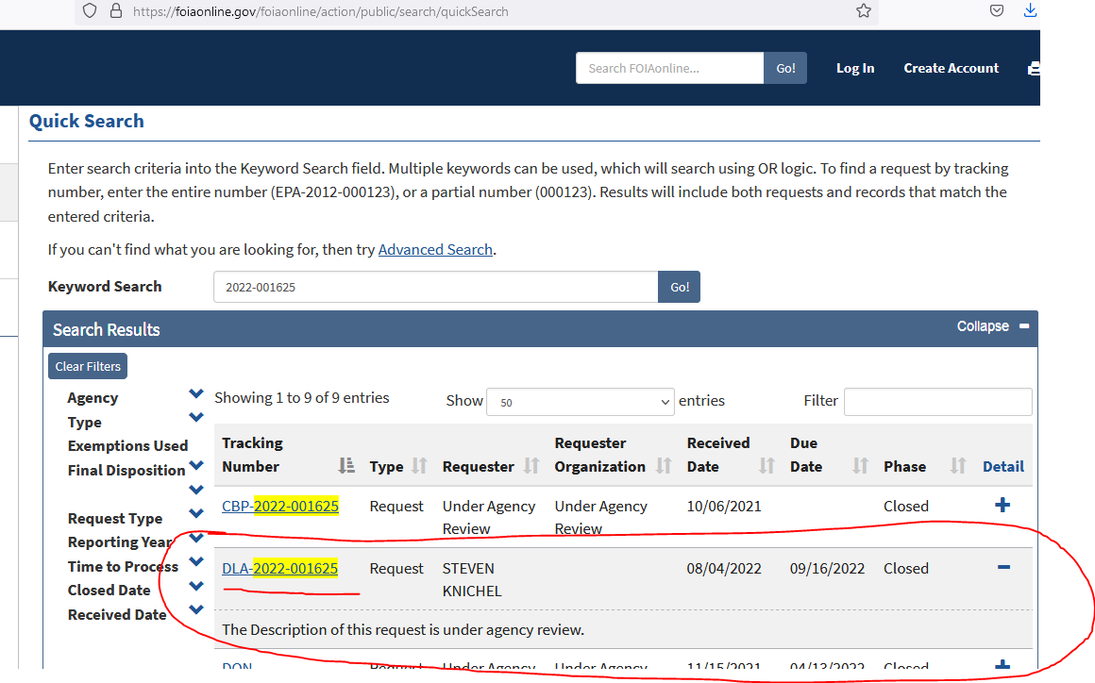The image size is (1095, 683).
Task: Click the browser address bar URL
Action: click(x=321, y=11)
